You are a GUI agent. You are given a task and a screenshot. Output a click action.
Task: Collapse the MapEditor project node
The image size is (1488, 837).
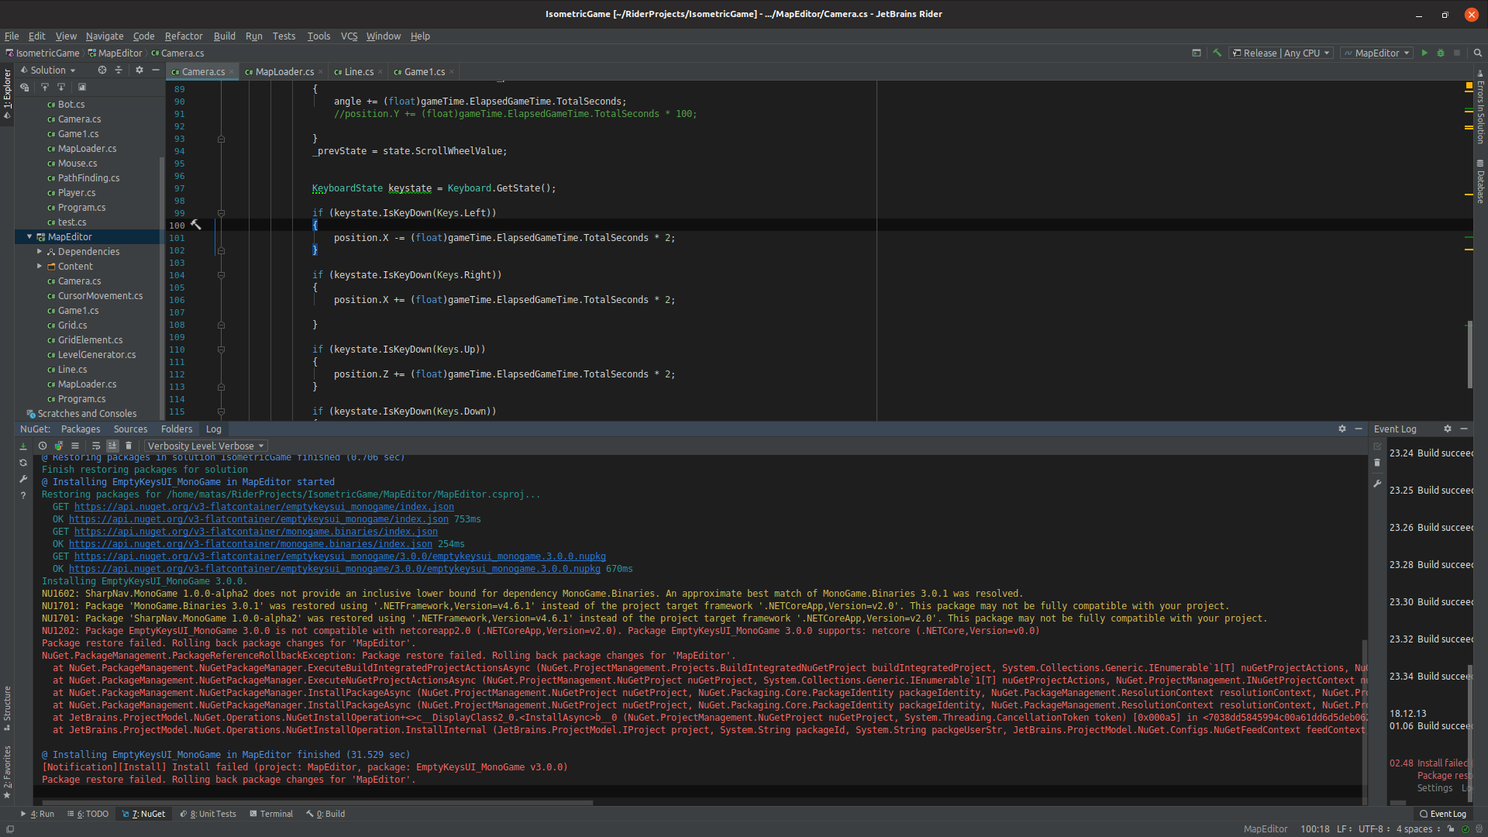[x=29, y=236]
